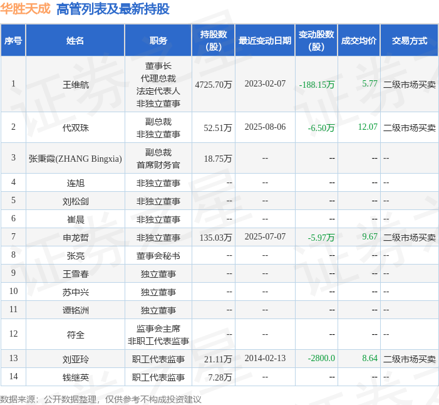439x405 pixels.
Task: Click the name 申龙哲 in row 7
Action: pos(76,238)
